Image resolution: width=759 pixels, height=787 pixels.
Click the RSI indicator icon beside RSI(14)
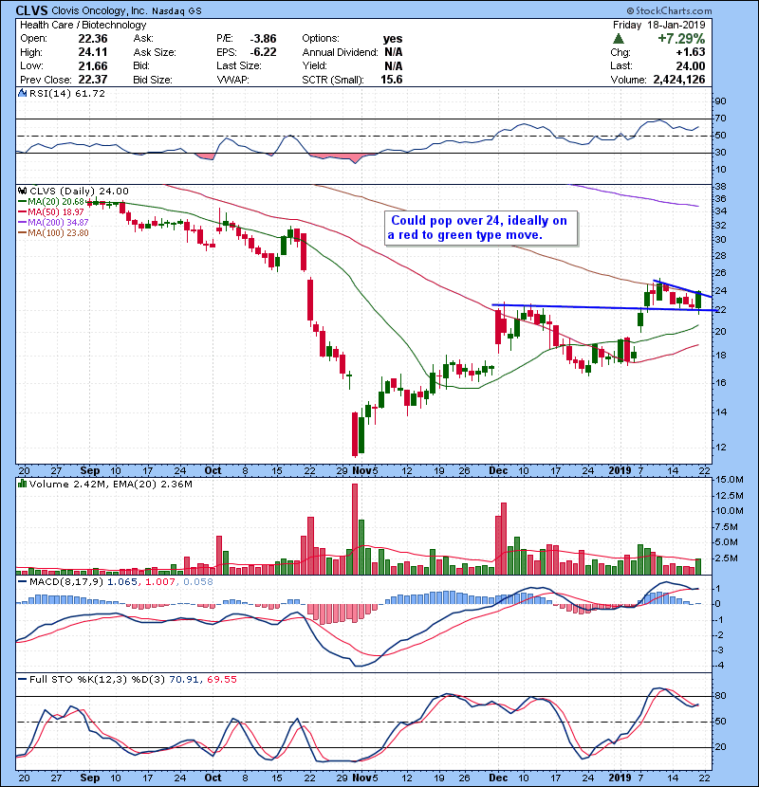22,93
